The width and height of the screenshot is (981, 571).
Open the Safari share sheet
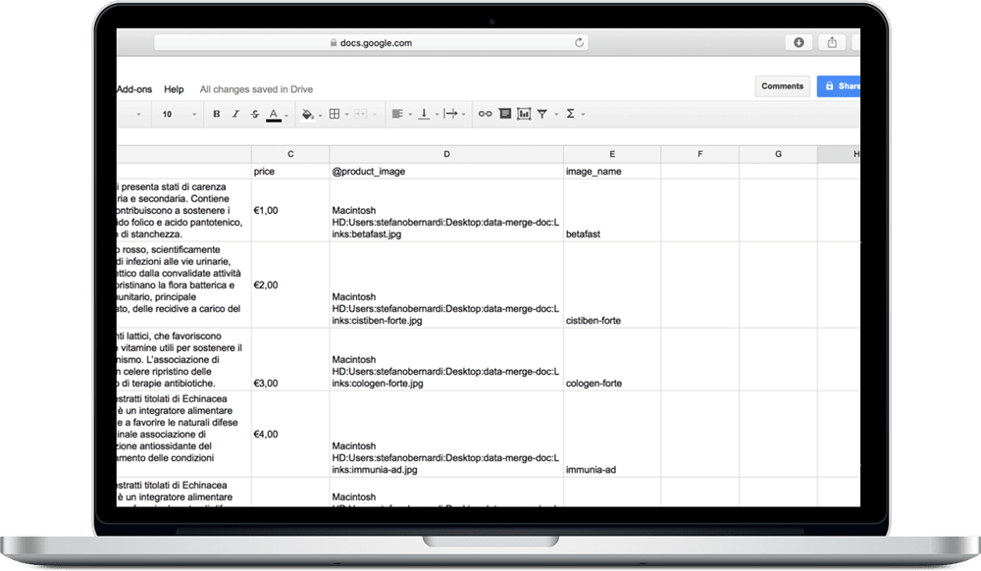832,42
